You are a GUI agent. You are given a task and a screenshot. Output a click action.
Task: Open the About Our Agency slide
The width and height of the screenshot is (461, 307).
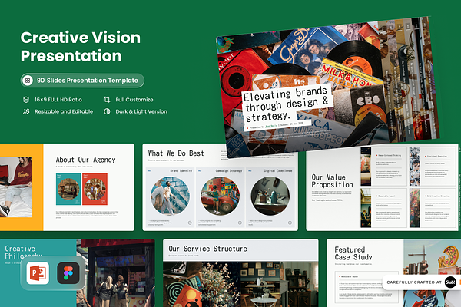coord(67,187)
